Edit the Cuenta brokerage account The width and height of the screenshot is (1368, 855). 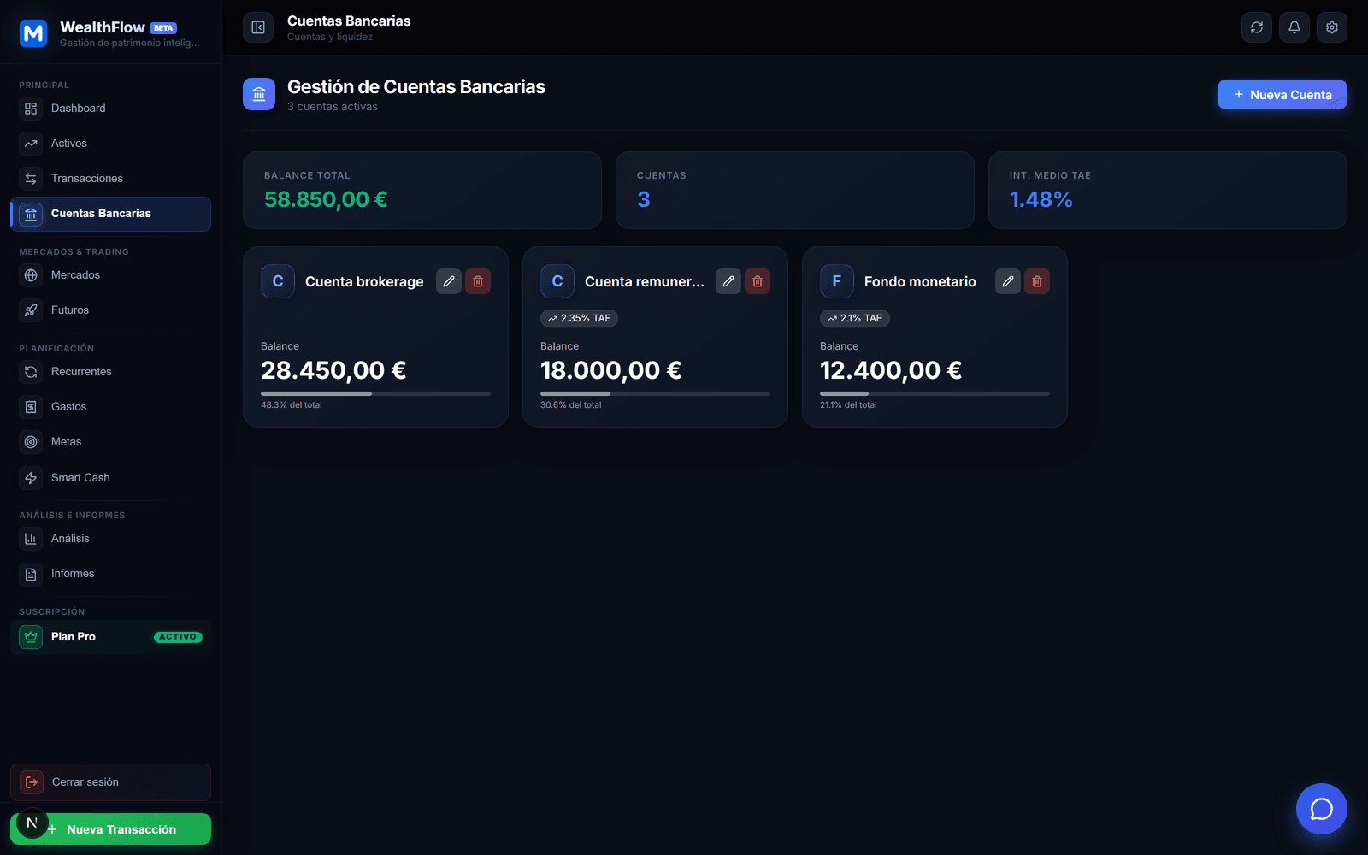click(449, 281)
